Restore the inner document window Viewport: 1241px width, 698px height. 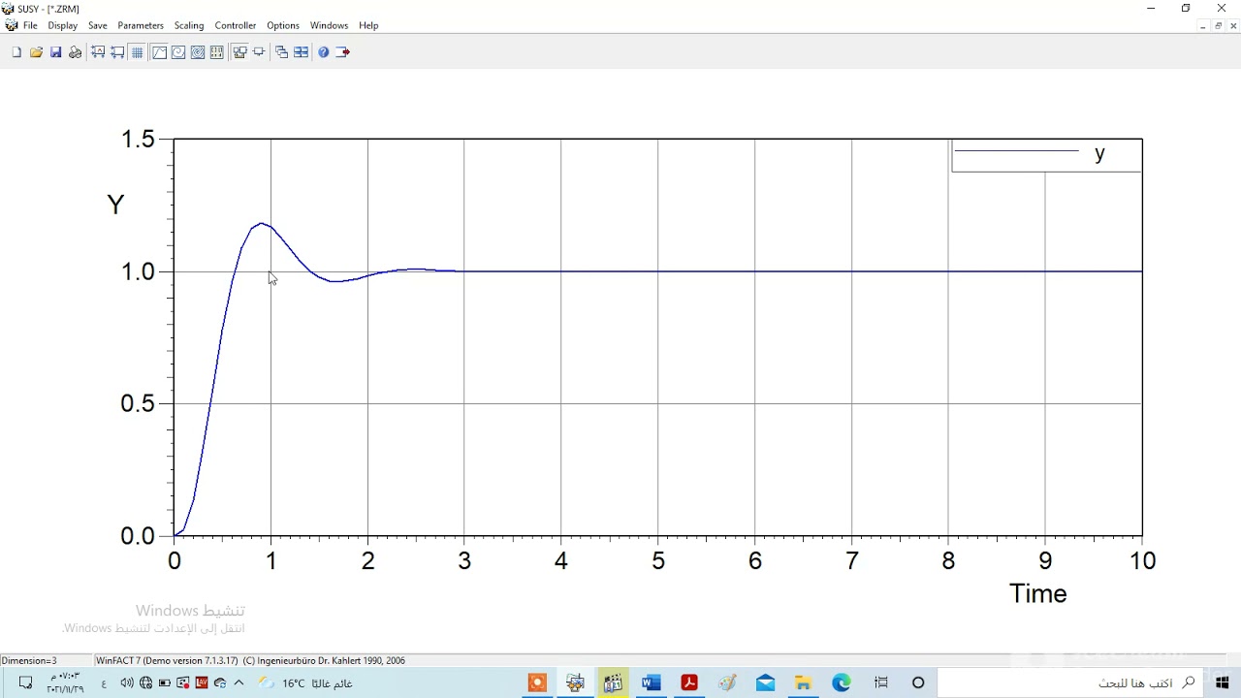(1219, 26)
